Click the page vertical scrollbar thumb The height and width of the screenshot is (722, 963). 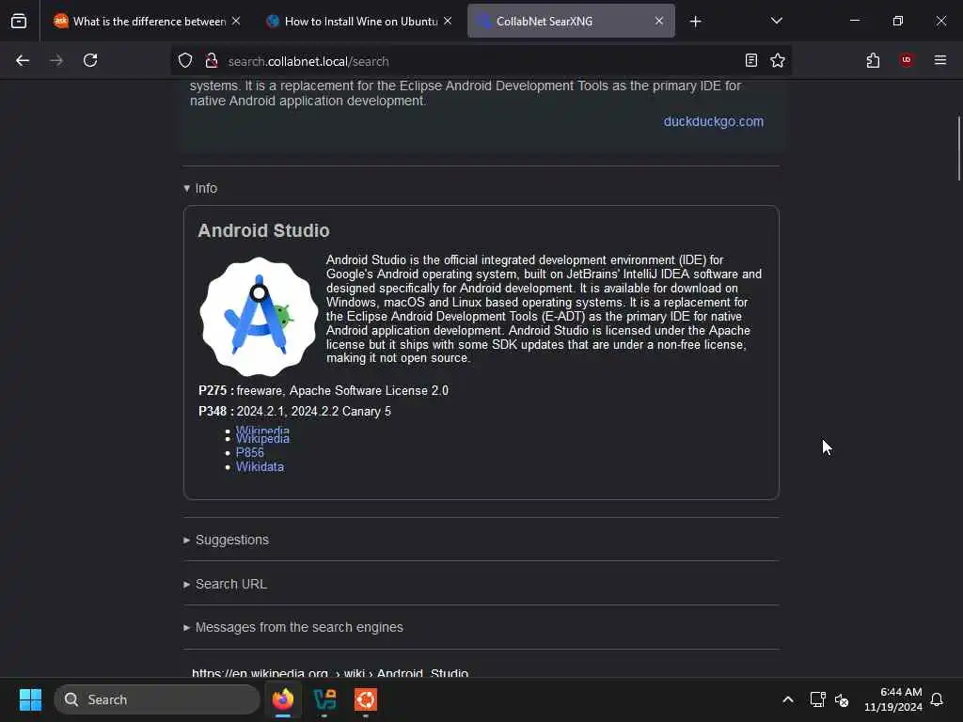pyautogui.click(x=958, y=149)
